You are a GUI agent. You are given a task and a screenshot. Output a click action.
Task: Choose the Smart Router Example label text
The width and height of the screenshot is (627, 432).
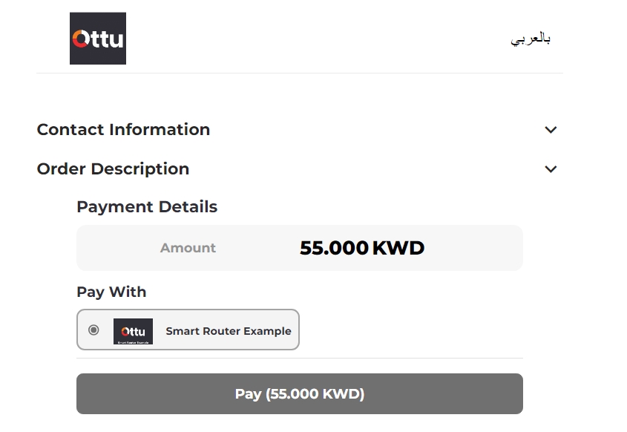pyautogui.click(x=229, y=331)
